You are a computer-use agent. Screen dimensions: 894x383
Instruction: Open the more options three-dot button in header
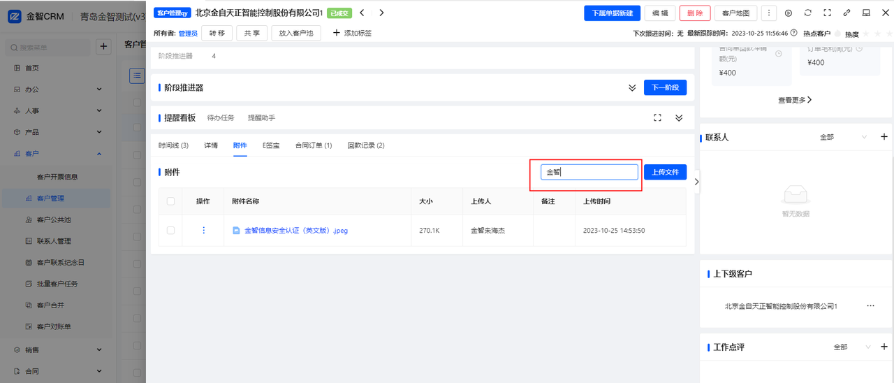click(769, 13)
